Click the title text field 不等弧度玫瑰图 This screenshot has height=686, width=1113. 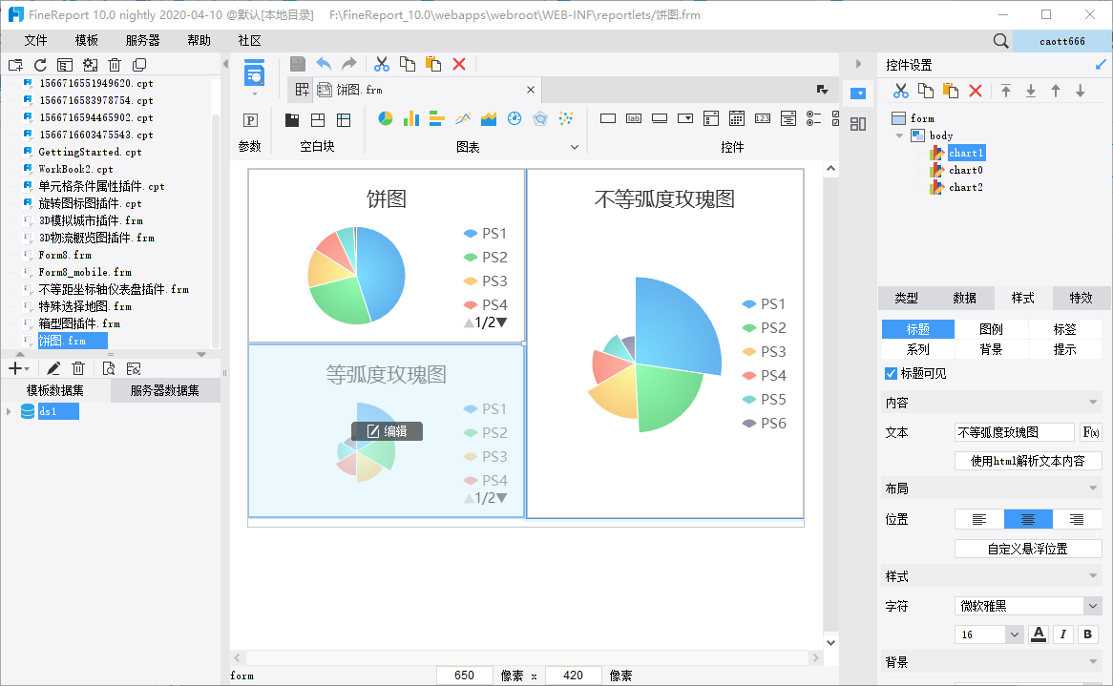click(x=1015, y=432)
